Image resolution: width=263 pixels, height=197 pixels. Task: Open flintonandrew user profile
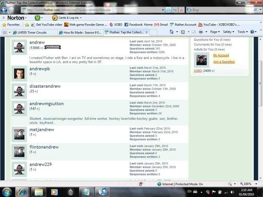pyautogui.click(x=44, y=147)
